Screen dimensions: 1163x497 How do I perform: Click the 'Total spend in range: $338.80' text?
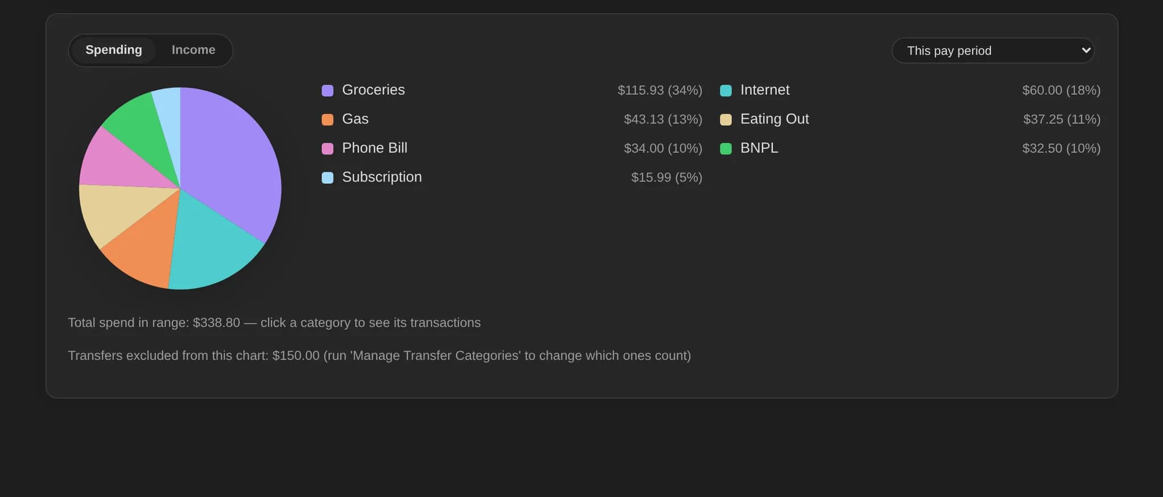pyautogui.click(x=154, y=322)
